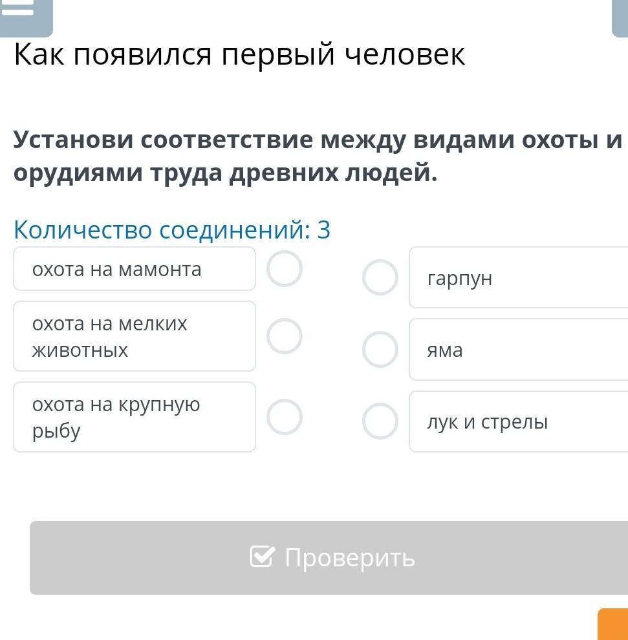Select the connector circle next to гарпун
Screen dimensions: 628x640
(x=380, y=278)
